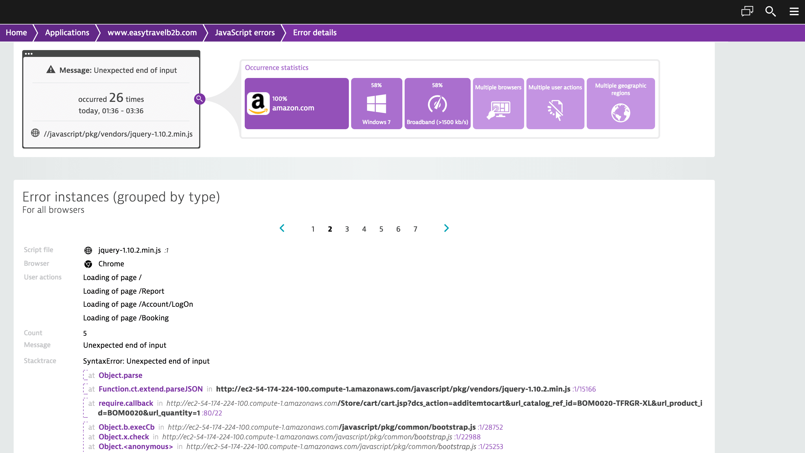
Task: Open the require.callback link
Action: [x=126, y=403]
